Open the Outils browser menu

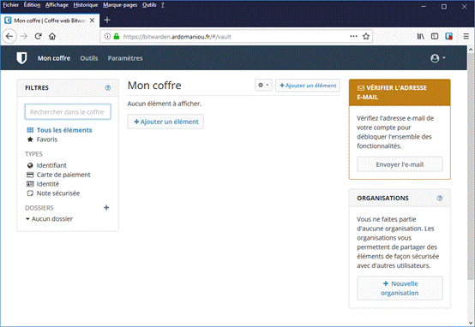point(149,5)
